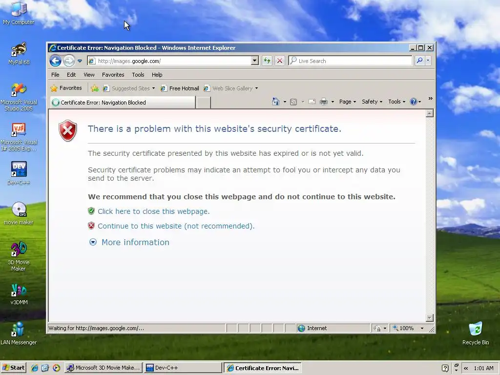This screenshot has width=500, height=375.
Task: Switch to Dev-C++ taskbar button
Action: 183,368
